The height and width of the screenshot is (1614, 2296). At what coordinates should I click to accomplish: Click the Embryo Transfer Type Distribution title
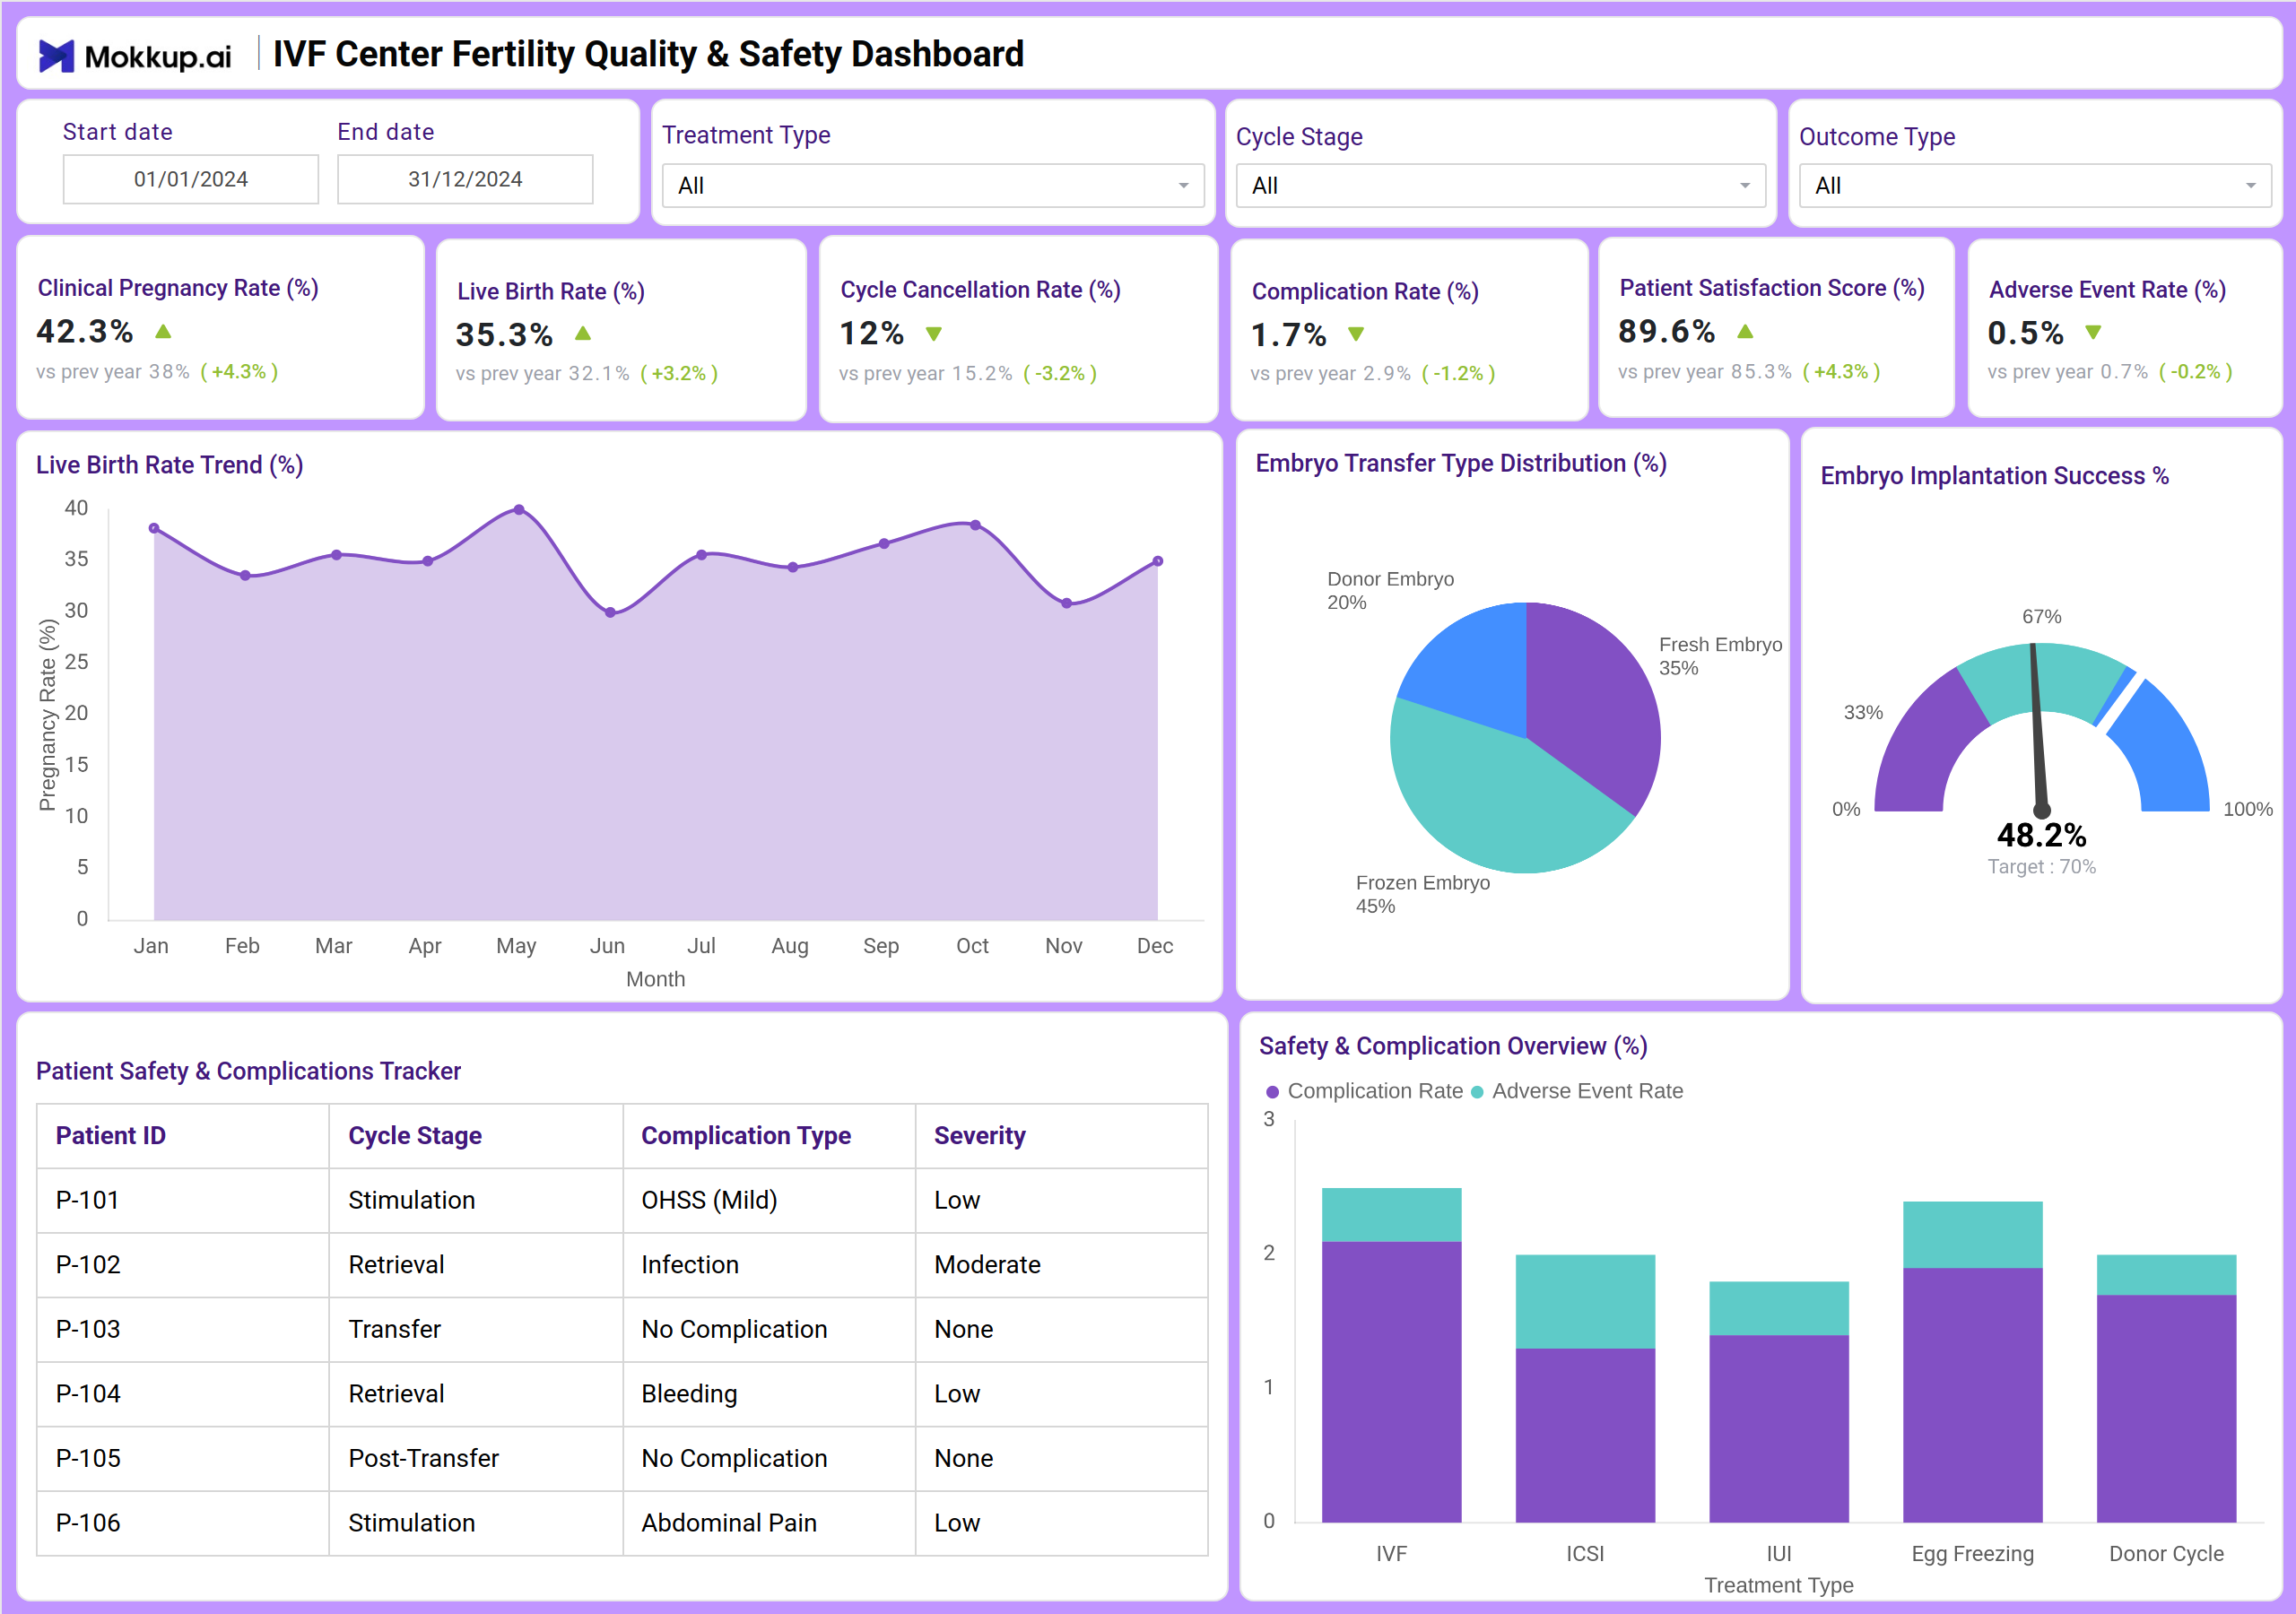(1461, 463)
